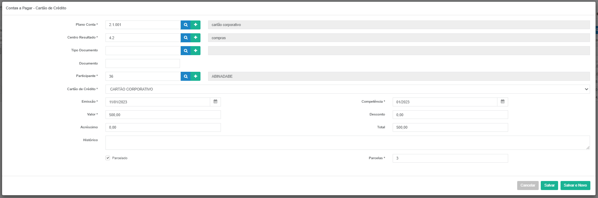Screen dimensions: 598x198
Task: Open the Competência calendar picker
Action: (503, 102)
